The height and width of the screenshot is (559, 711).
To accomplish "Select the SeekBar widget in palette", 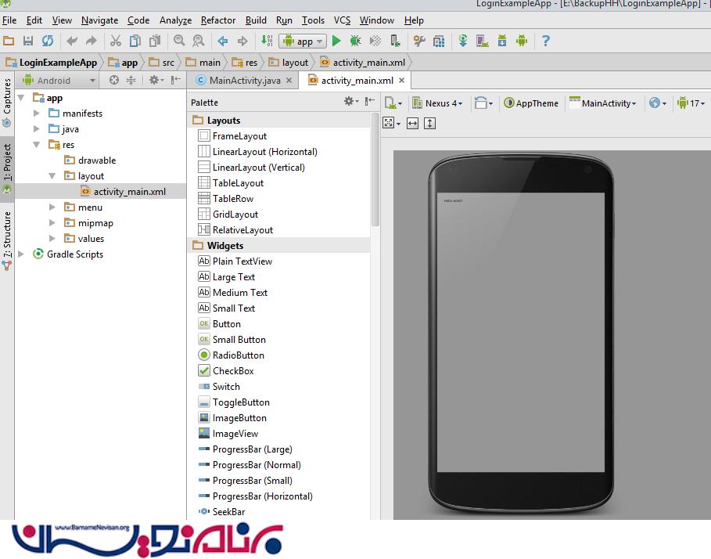I will (228, 512).
